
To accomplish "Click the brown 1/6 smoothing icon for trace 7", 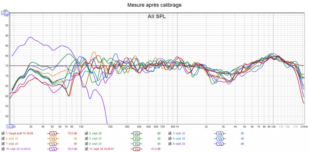I will pos(53,144).
